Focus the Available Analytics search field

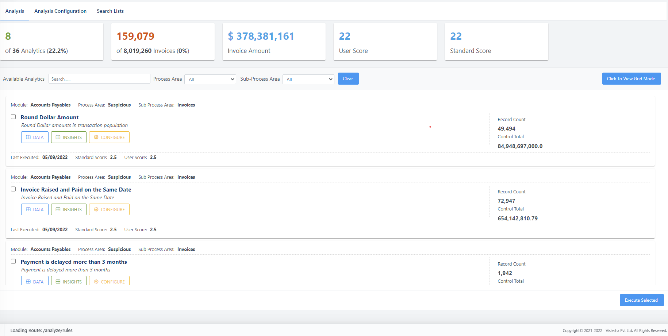(99, 79)
